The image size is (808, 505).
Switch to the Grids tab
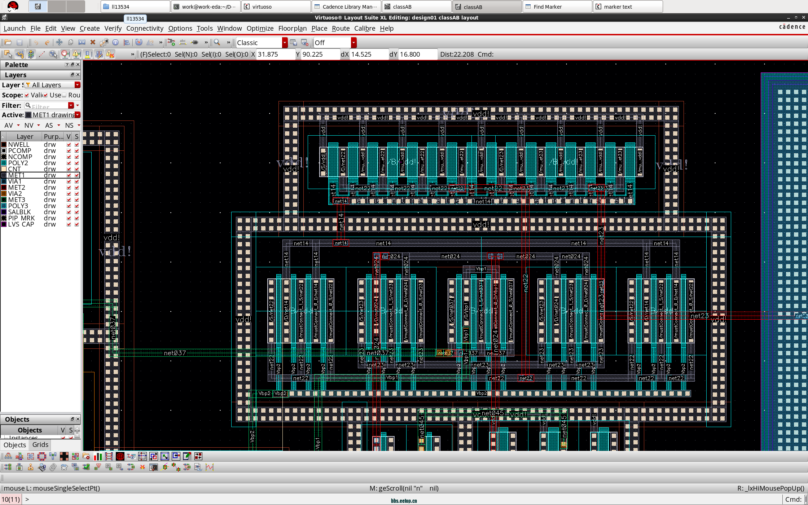40,445
